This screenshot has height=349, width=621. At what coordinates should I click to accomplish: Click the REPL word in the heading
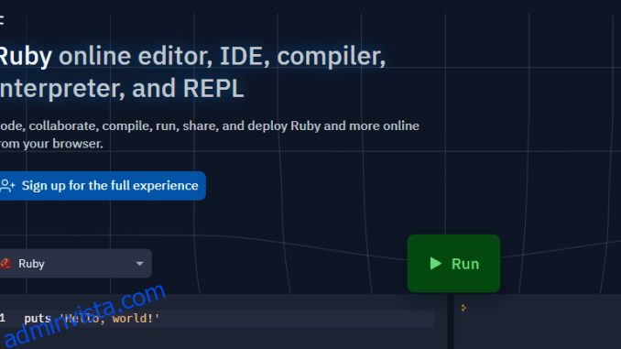click(213, 88)
